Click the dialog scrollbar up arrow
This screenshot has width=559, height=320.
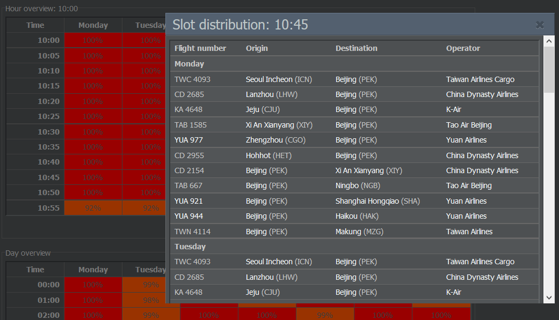pos(549,41)
